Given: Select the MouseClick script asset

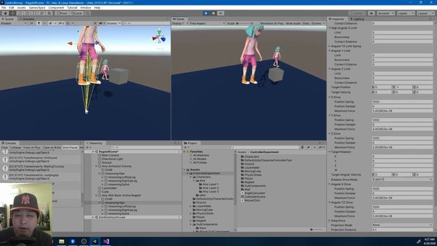Looking at the screenshot, I should 252,200.
